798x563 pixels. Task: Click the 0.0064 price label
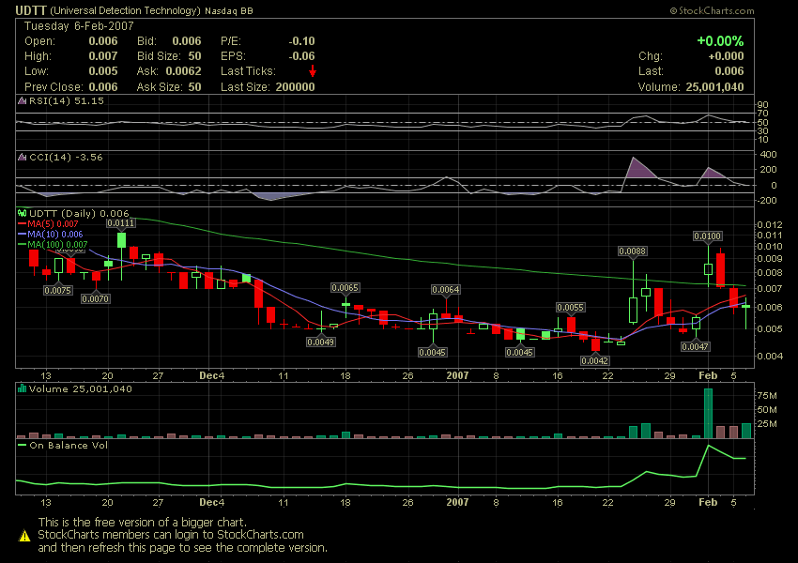(446, 289)
